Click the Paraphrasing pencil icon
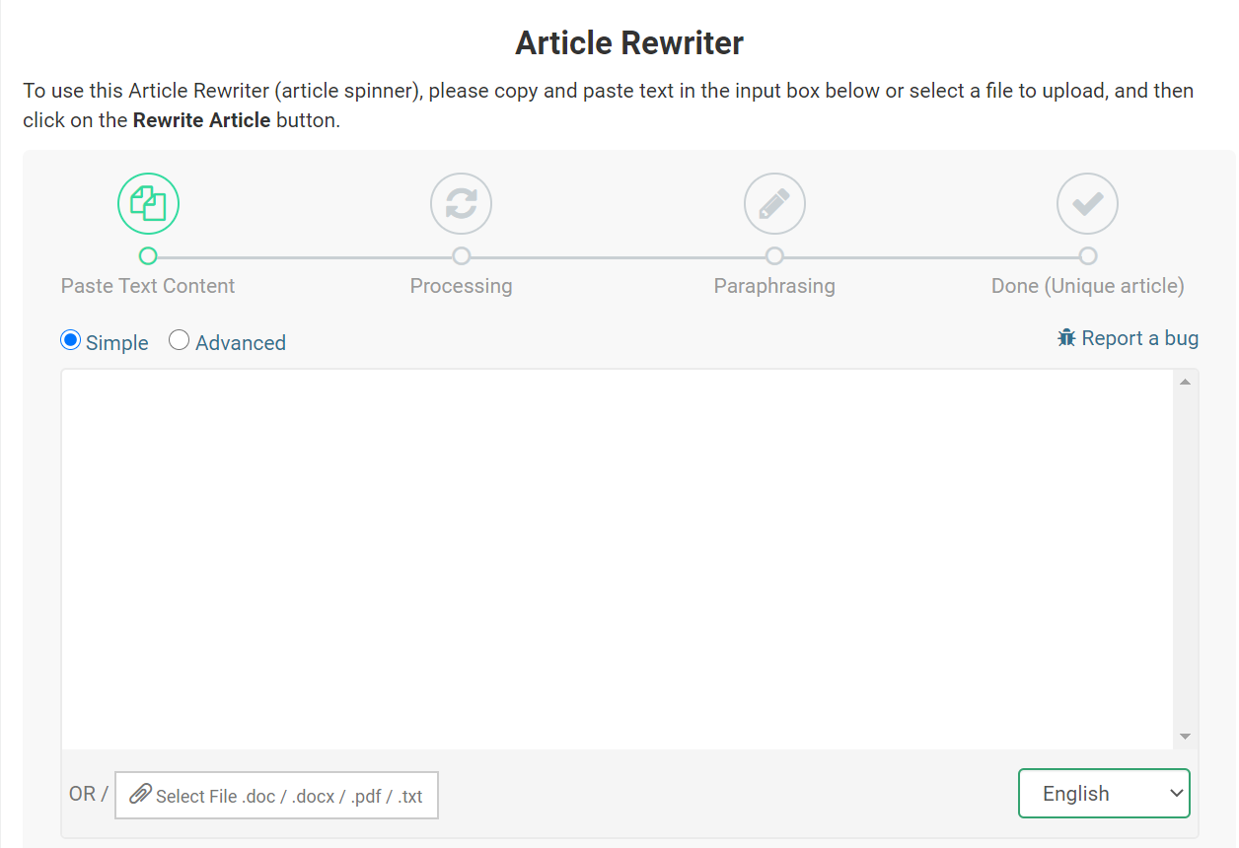Image resolution: width=1239 pixels, height=848 pixels. pyautogui.click(x=774, y=204)
